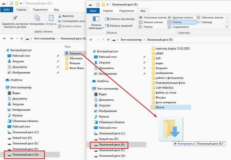This screenshot has height=160, width=231.
Task: Open quick access toolbar dropdown in E: titlebar
Action: 107,5
